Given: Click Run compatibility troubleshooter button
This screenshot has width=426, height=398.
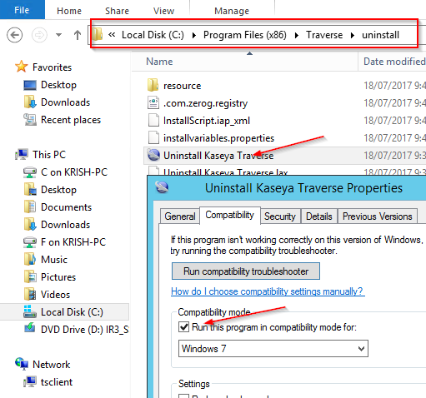Looking at the screenshot, I should (246, 271).
